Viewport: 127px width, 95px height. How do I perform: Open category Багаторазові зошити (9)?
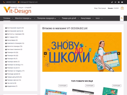point(15,28)
